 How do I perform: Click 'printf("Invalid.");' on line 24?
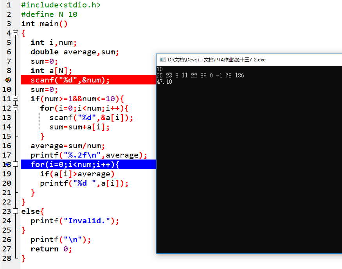[x=75, y=221]
